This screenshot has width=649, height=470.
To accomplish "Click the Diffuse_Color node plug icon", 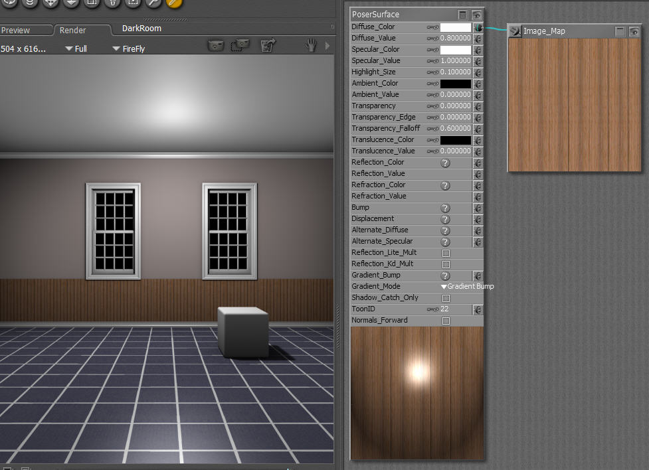I will (478, 27).
